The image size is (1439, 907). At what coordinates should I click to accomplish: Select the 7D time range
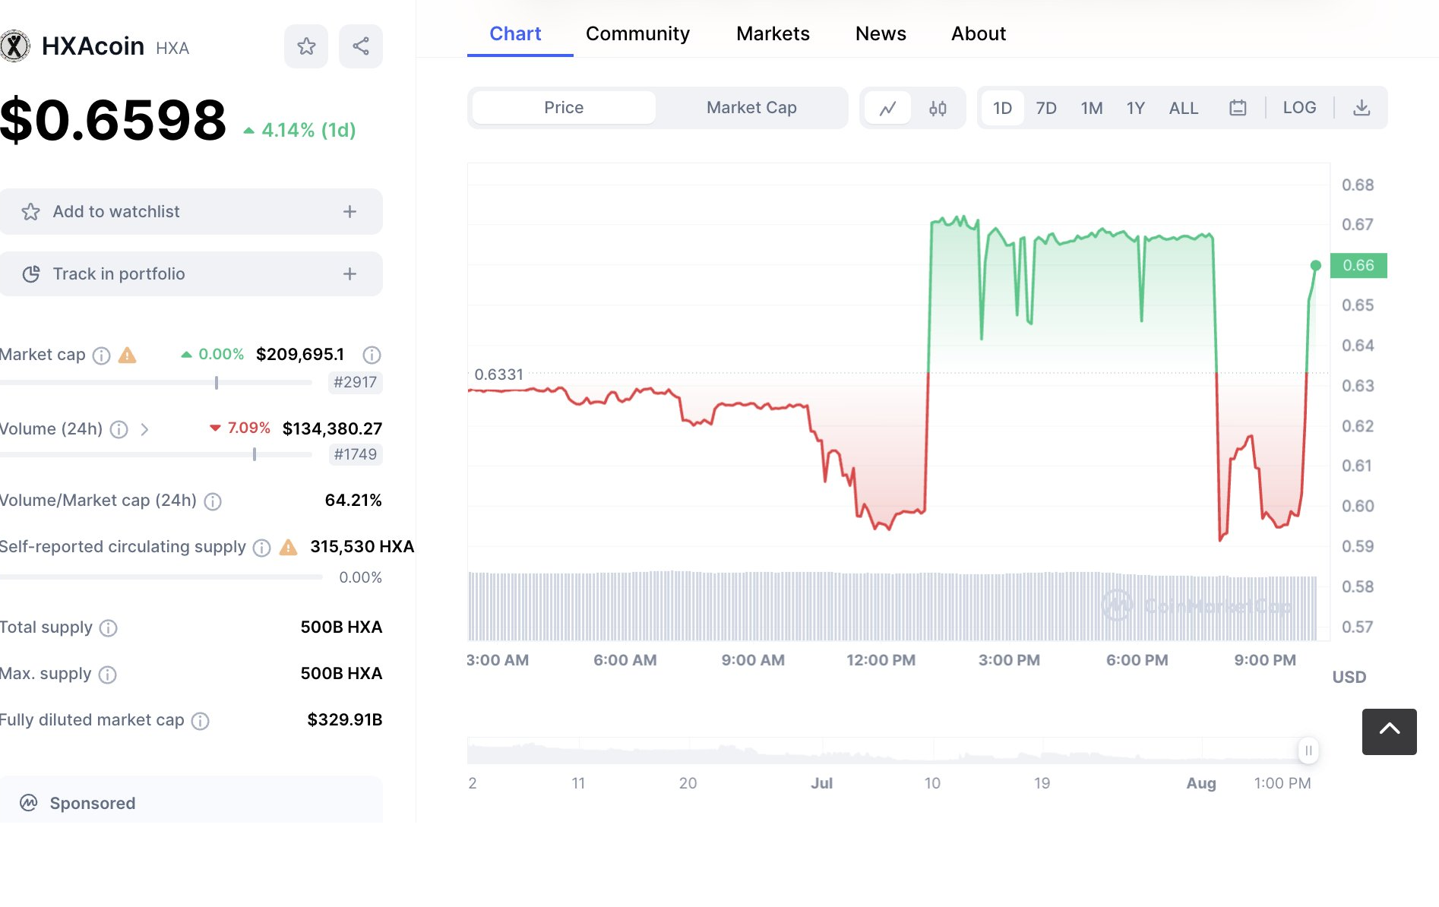[x=1046, y=108]
